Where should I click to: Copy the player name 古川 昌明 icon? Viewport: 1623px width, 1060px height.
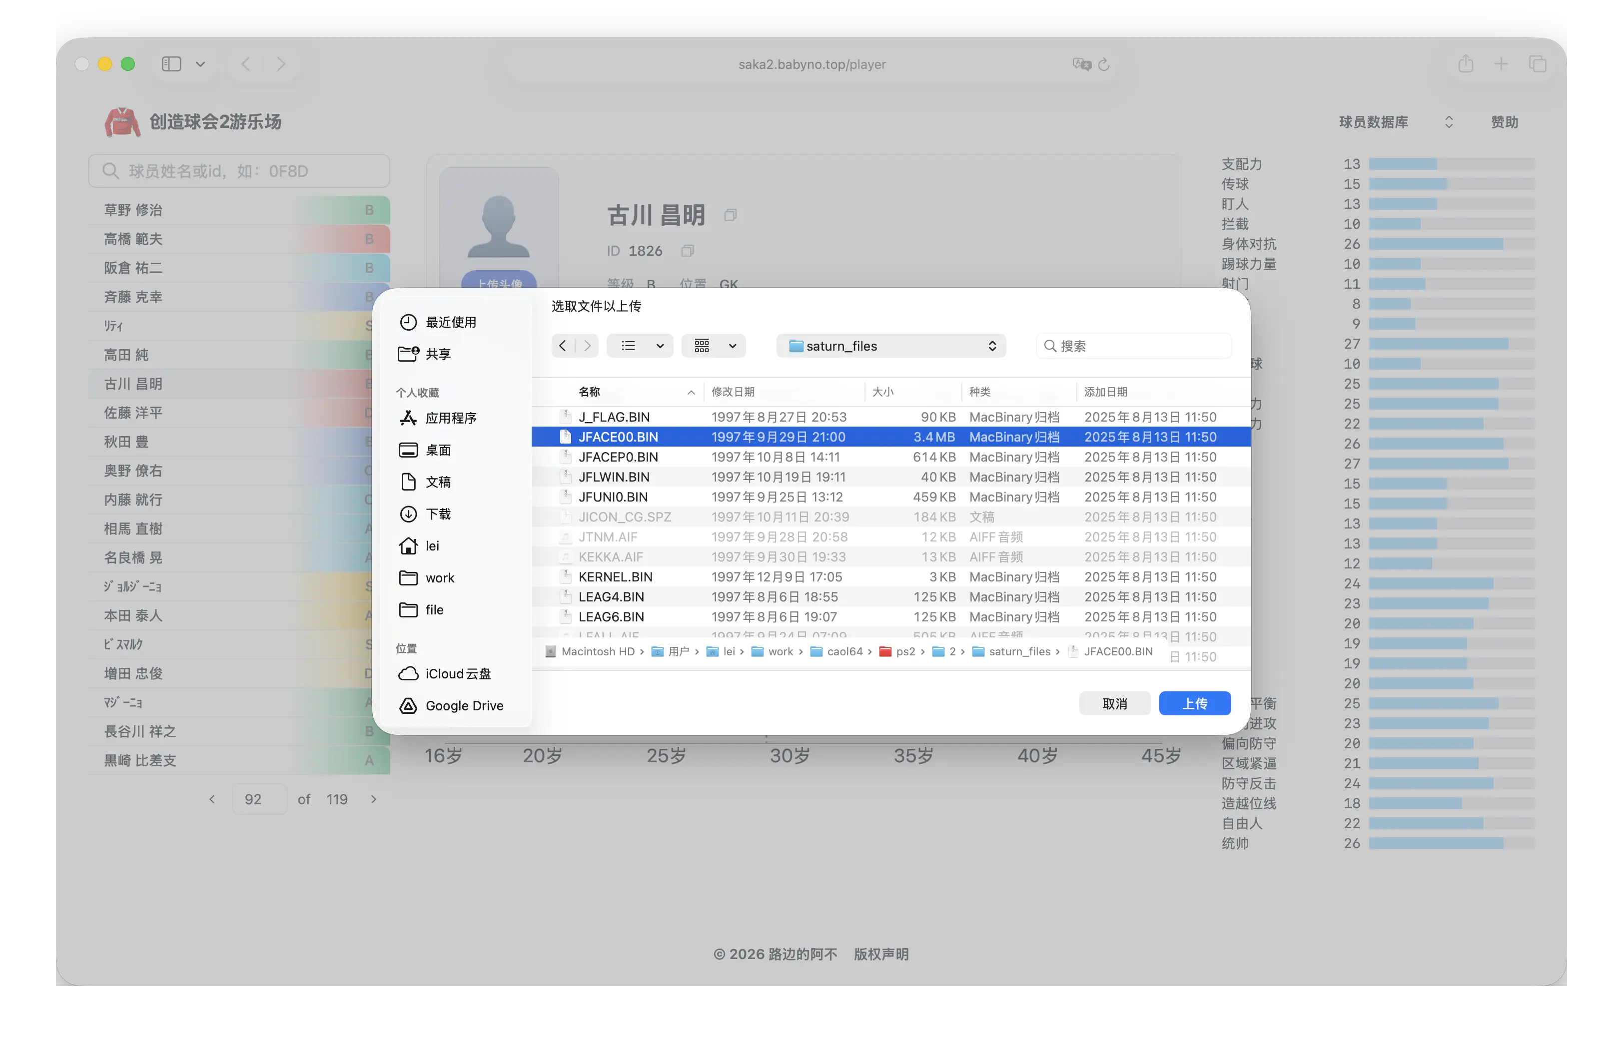tap(731, 215)
